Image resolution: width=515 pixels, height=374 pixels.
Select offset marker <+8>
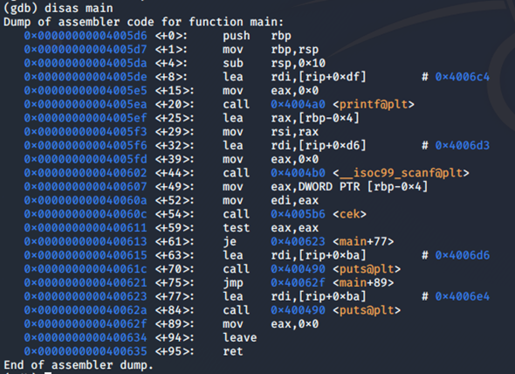click(171, 77)
